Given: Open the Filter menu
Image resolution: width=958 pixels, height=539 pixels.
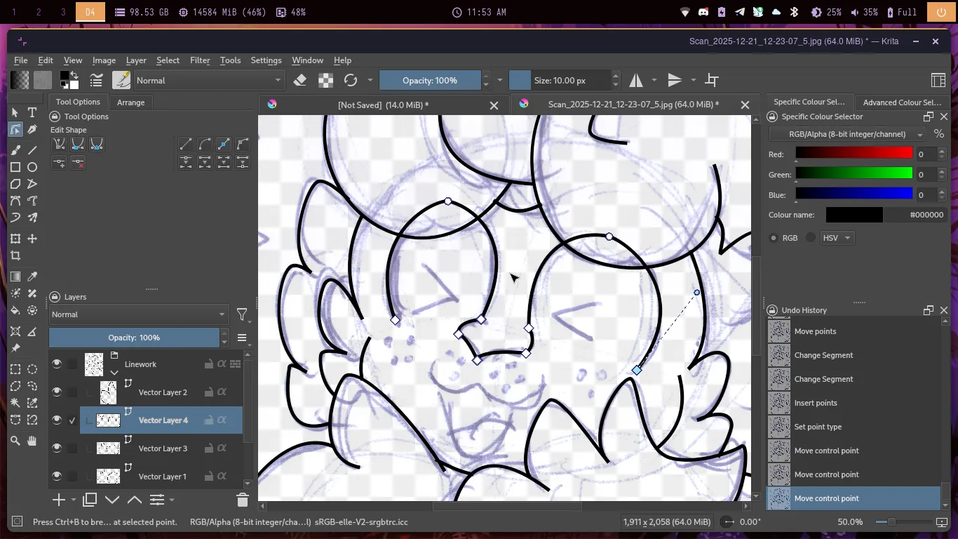Looking at the screenshot, I should point(200,60).
